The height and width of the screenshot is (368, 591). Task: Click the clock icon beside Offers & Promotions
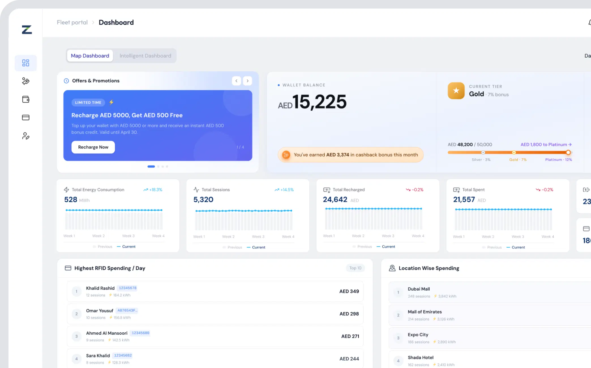click(x=66, y=81)
